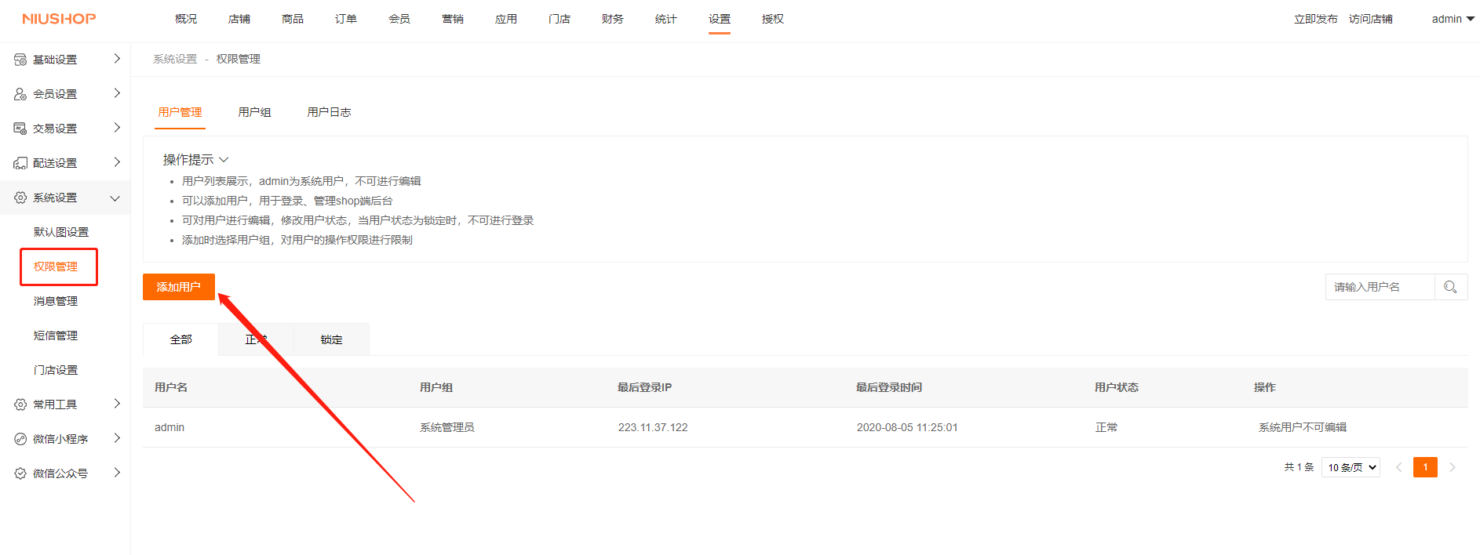Image resolution: width=1480 pixels, height=555 pixels.
Task: Click the 添加用户 button
Action: point(179,287)
